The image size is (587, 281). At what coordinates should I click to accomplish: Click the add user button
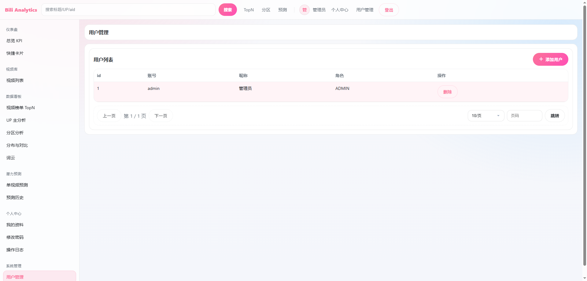pos(550,59)
